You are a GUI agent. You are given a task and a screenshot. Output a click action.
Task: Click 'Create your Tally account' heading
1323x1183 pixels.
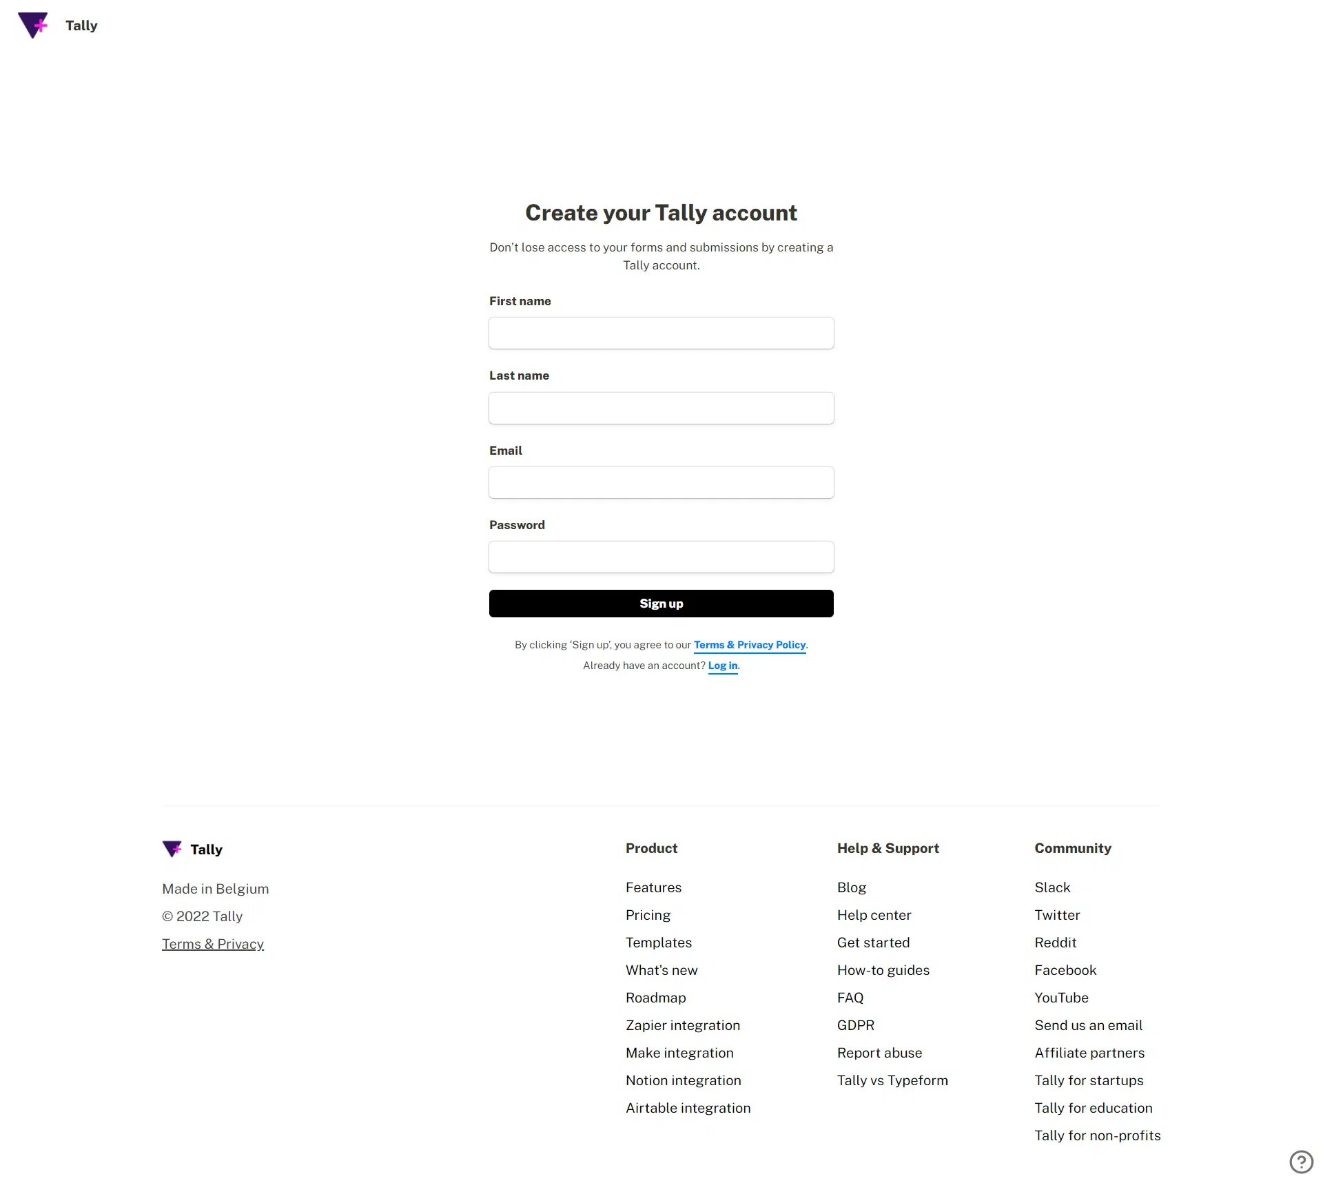tap(661, 213)
